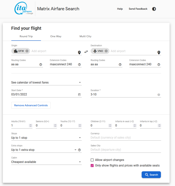175x186 pixels.
Task: Open nearby airports for Origin pin icon
Action: [x=79, y=53]
